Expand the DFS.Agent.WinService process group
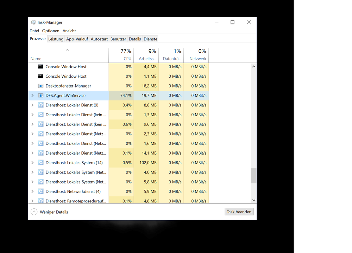 pos(32,96)
